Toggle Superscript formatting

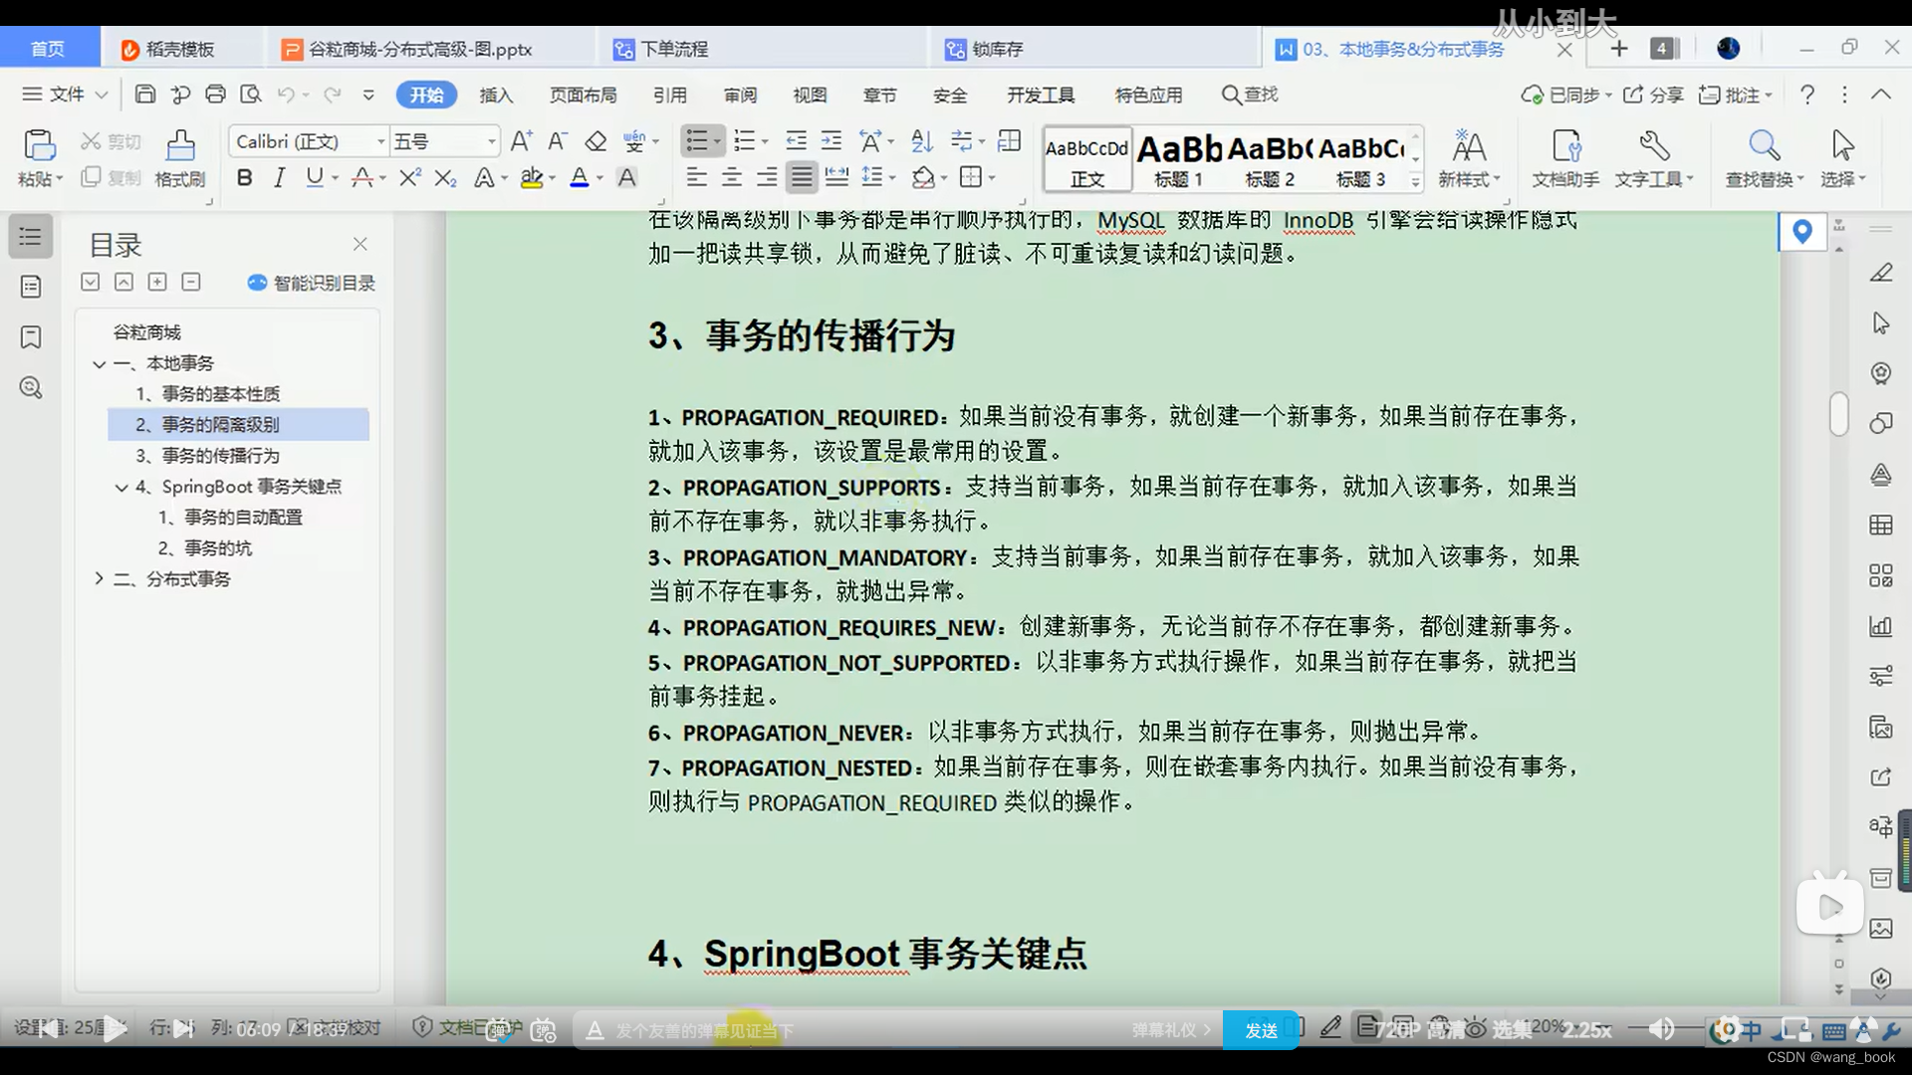409,178
